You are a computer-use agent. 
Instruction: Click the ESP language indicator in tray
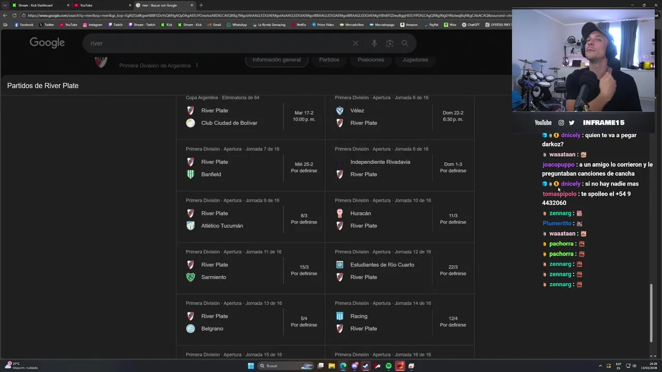[619, 366]
